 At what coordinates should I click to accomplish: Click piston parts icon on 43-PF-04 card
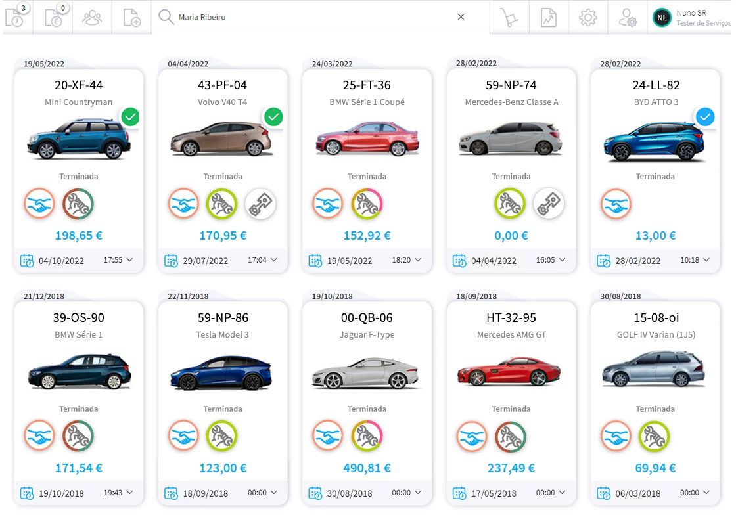(260, 204)
